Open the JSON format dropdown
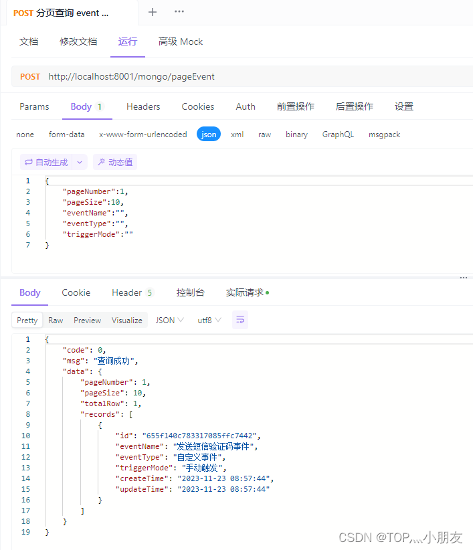 [170, 320]
